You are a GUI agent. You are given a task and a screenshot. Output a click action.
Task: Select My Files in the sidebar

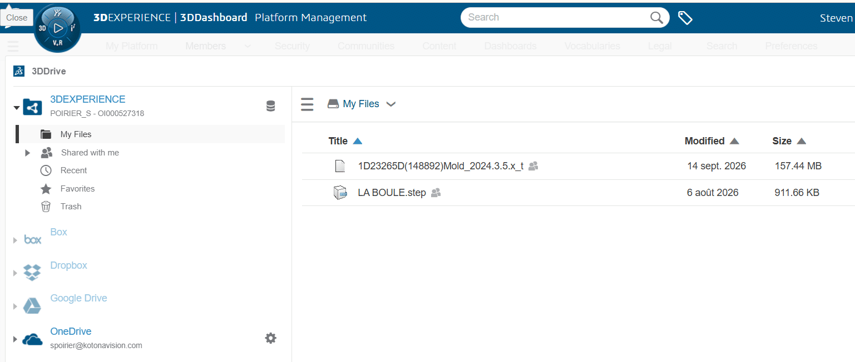[150, 134]
